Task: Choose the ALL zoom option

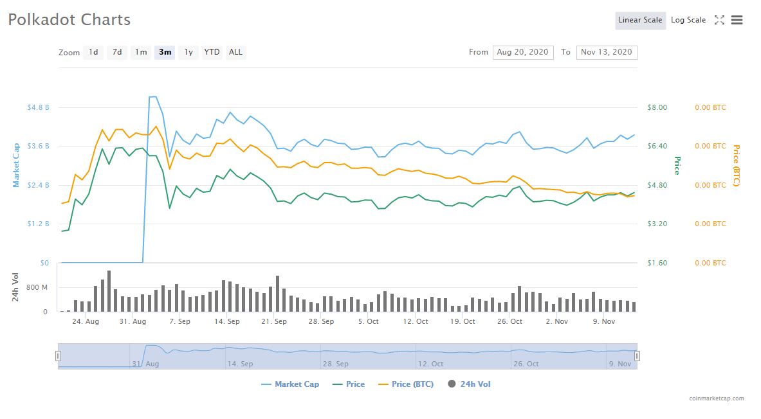Action: (x=236, y=52)
